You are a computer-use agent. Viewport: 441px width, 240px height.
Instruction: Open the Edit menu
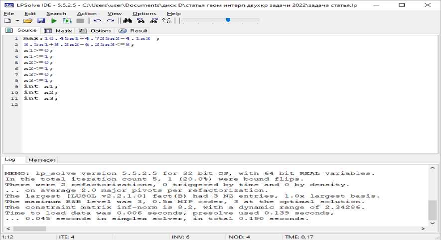click(x=30, y=13)
